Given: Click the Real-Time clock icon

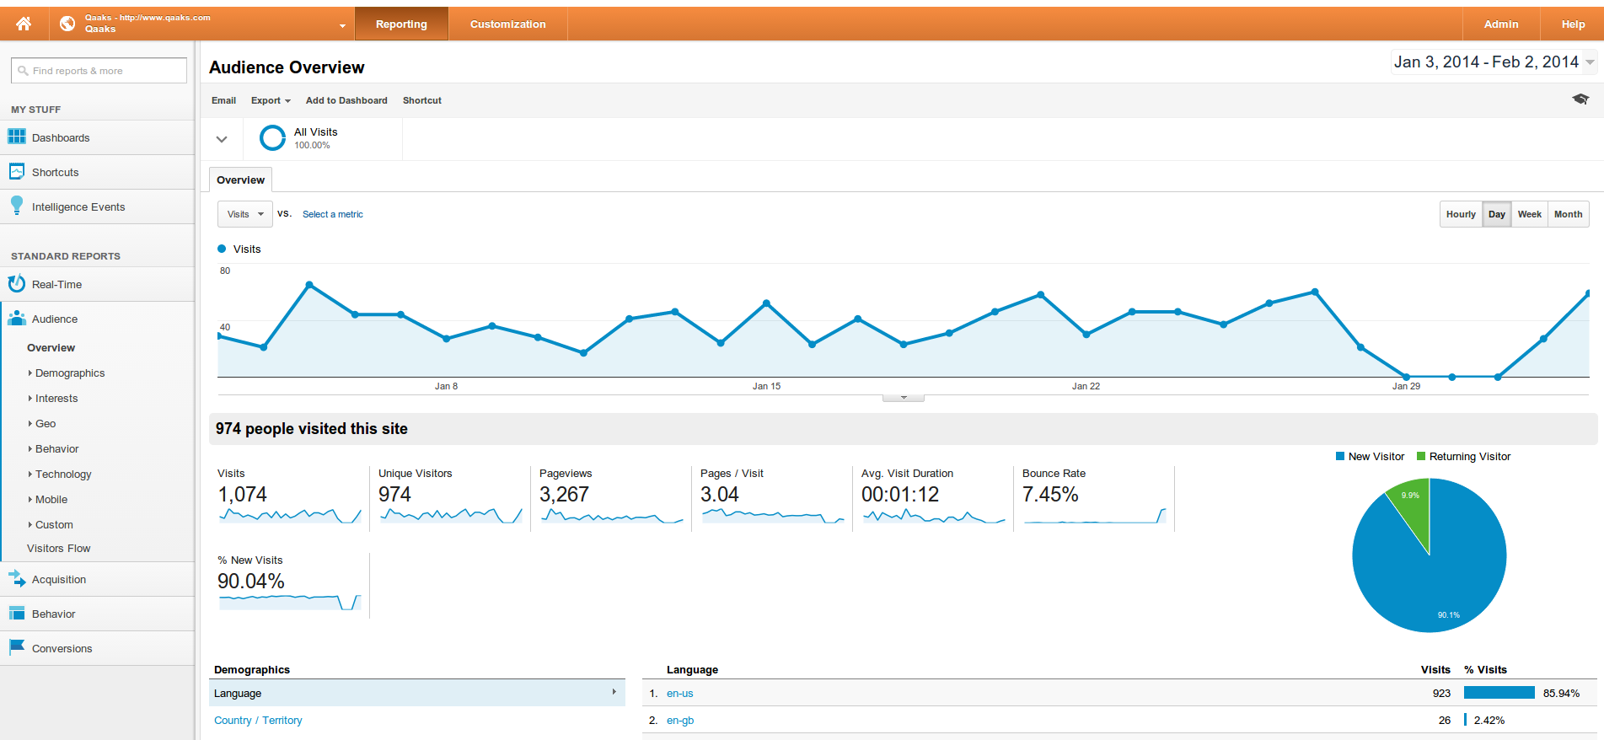Looking at the screenshot, I should click(17, 284).
